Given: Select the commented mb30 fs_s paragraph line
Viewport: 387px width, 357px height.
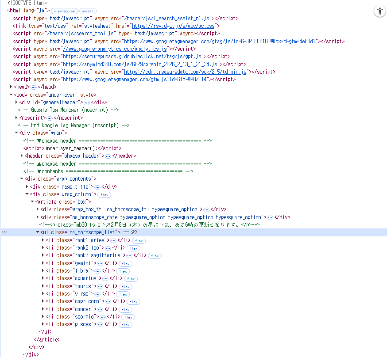Looking at the screenshot, I should pyautogui.click(x=149, y=224).
